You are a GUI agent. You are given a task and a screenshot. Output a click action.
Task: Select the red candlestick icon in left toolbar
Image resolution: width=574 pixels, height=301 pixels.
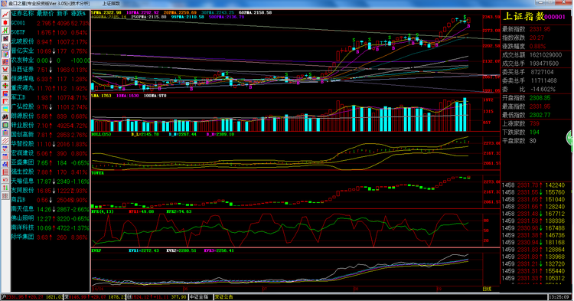tap(5, 22)
